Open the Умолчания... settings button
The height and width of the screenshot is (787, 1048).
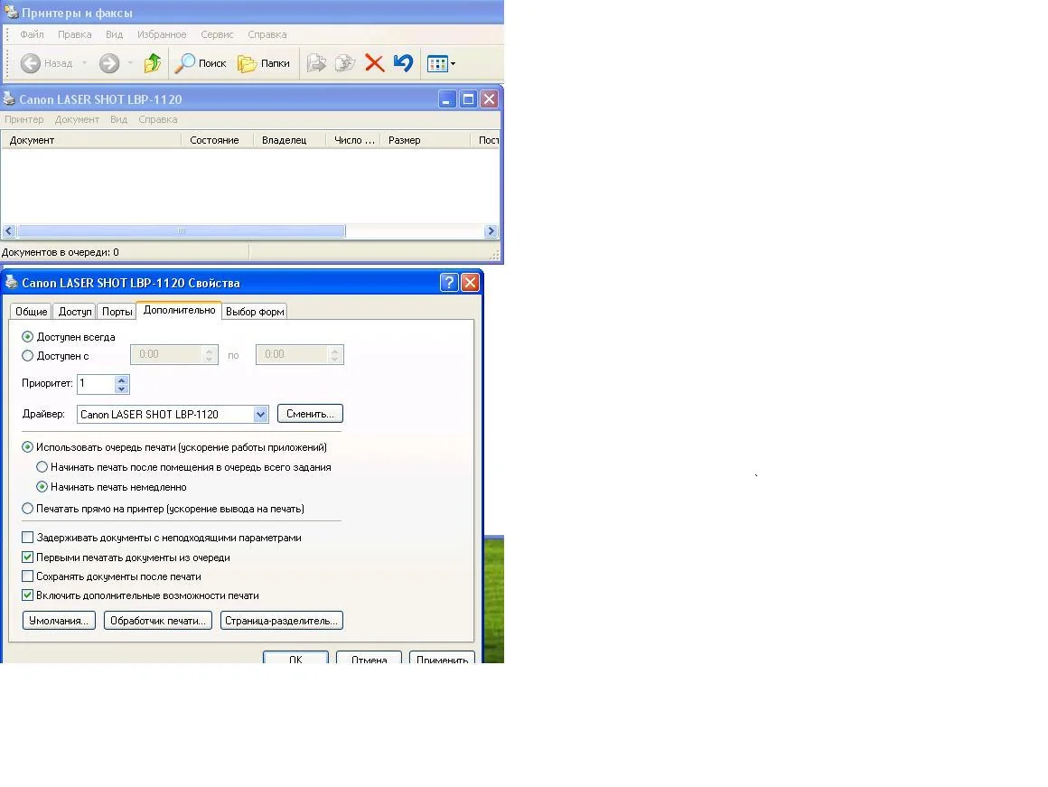pyautogui.click(x=59, y=621)
